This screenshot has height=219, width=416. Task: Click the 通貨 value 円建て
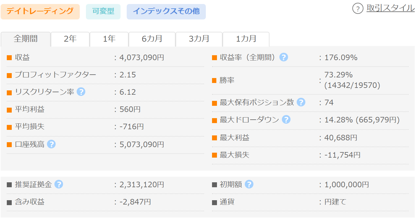click(336, 202)
